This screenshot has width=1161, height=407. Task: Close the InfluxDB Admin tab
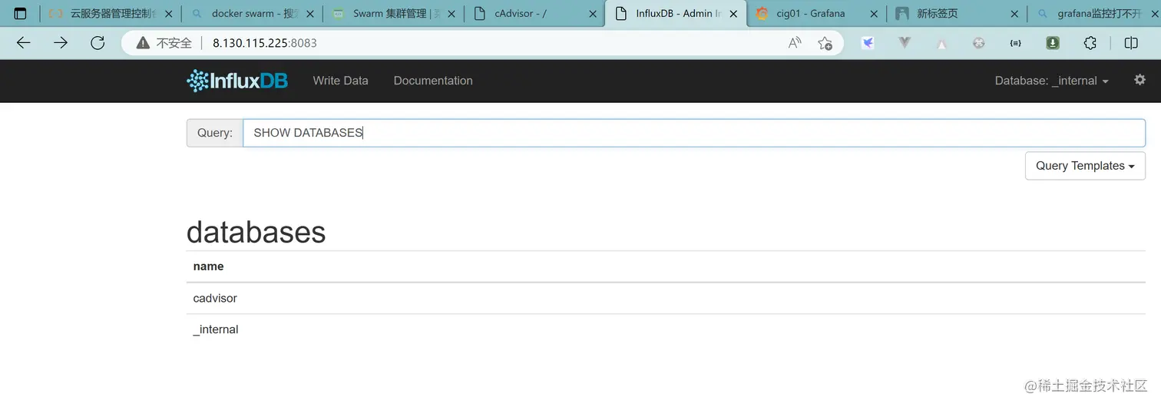(x=733, y=14)
